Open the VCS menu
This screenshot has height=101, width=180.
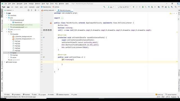[x=56, y=4]
